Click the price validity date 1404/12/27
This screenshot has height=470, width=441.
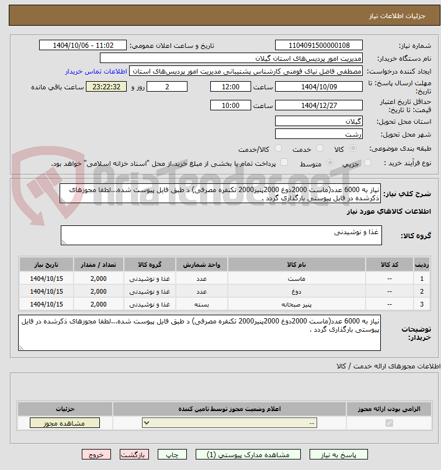click(319, 106)
